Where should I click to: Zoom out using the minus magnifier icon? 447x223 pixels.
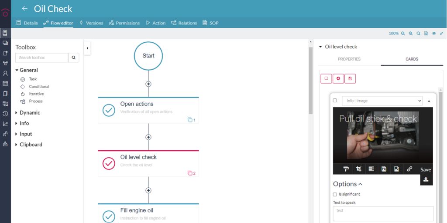point(403,34)
